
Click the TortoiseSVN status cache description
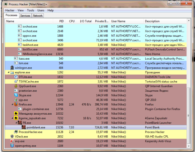coord(161,82)
